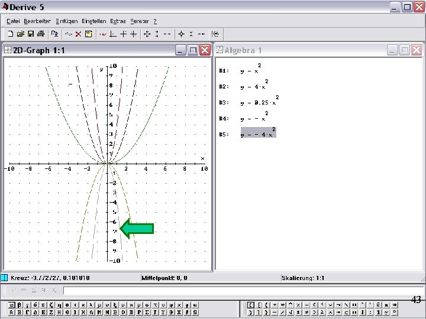Click the horizontal zoom in arrows icon
This screenshot has width=426, height=319.
pos(167,34)
